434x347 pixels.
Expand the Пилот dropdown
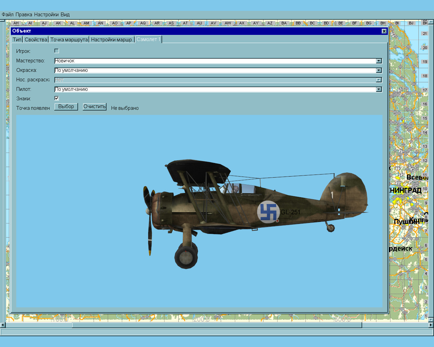pos(379,89)
